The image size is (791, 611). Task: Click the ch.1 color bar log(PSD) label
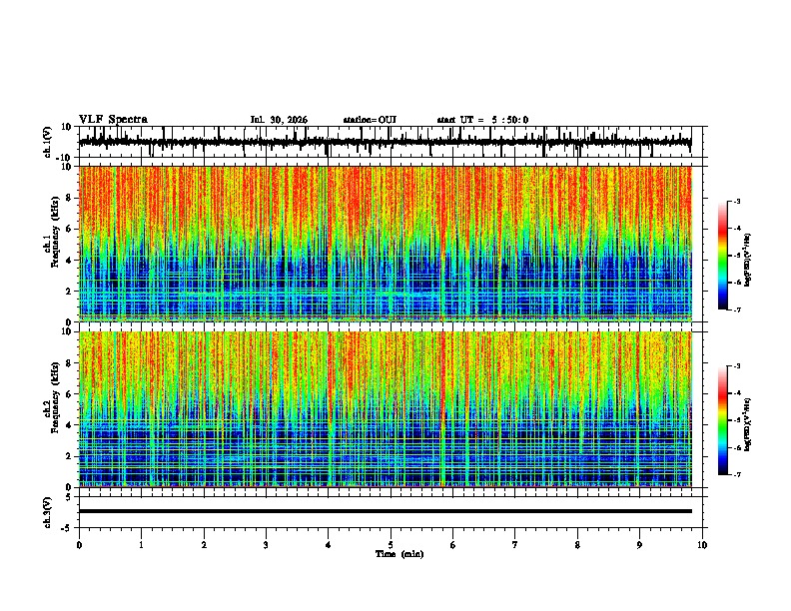[x=748, y=261]
